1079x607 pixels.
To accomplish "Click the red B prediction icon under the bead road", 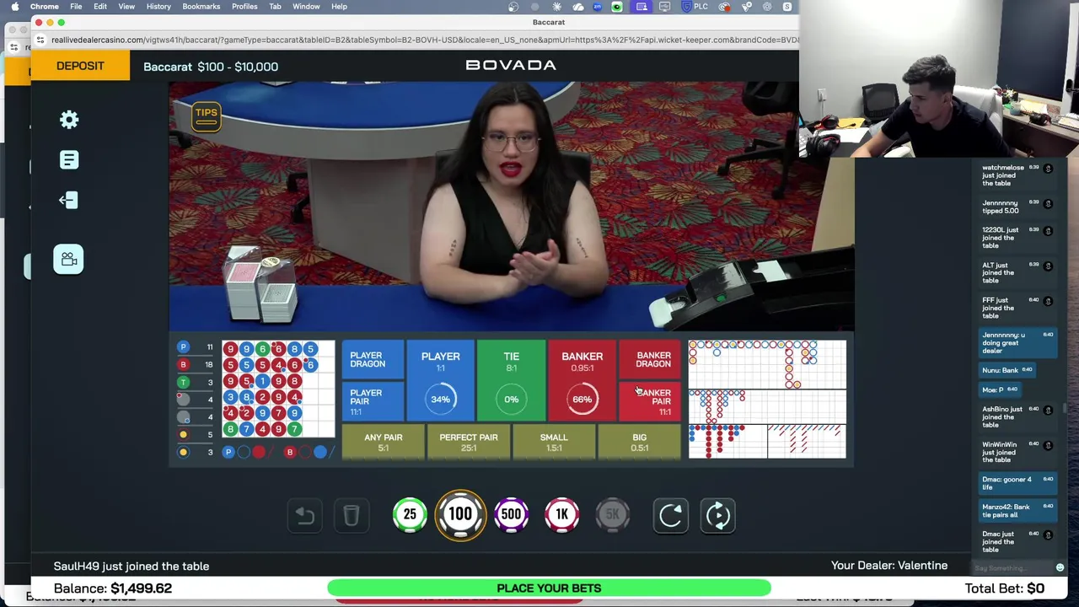I will [x=290, y=453].
